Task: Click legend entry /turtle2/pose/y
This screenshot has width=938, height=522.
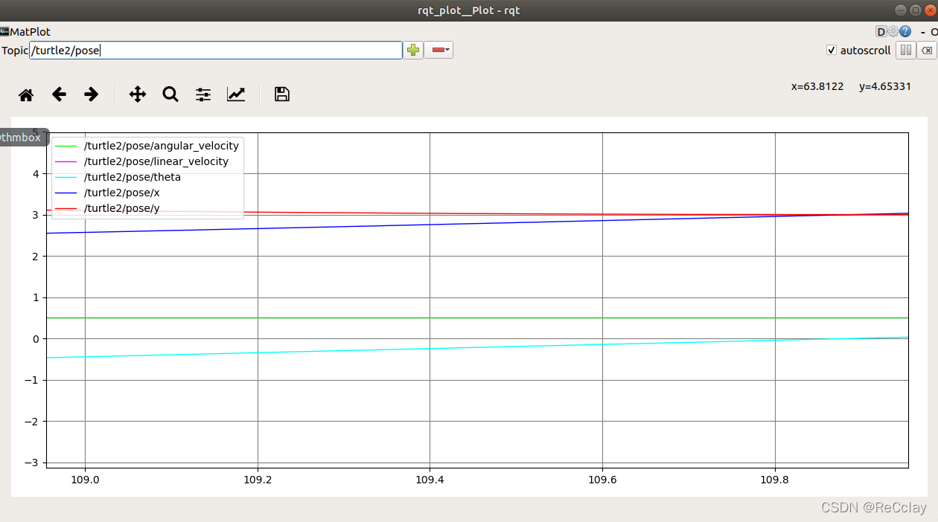Action: coord(122,208)
